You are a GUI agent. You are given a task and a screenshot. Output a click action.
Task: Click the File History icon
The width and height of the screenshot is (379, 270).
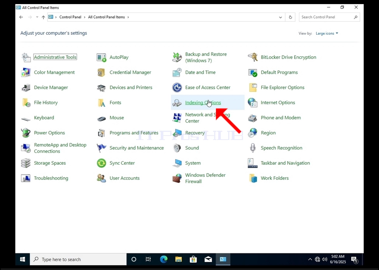tap(26, 103)
